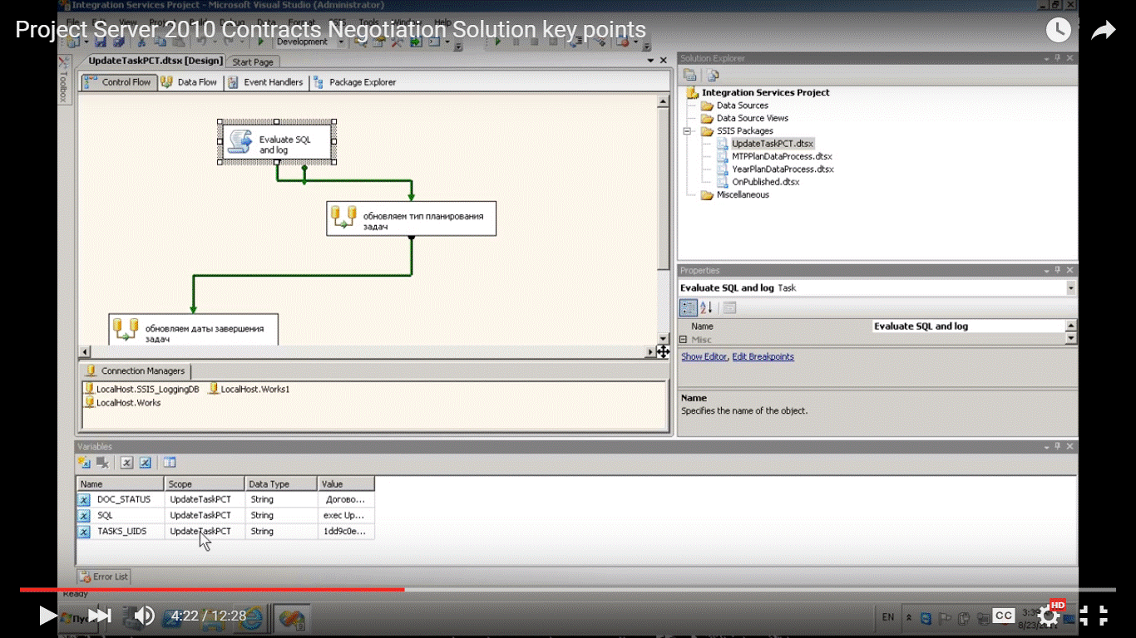Click the Scope column header
The image size is (1136, 638).
[205, 484]
